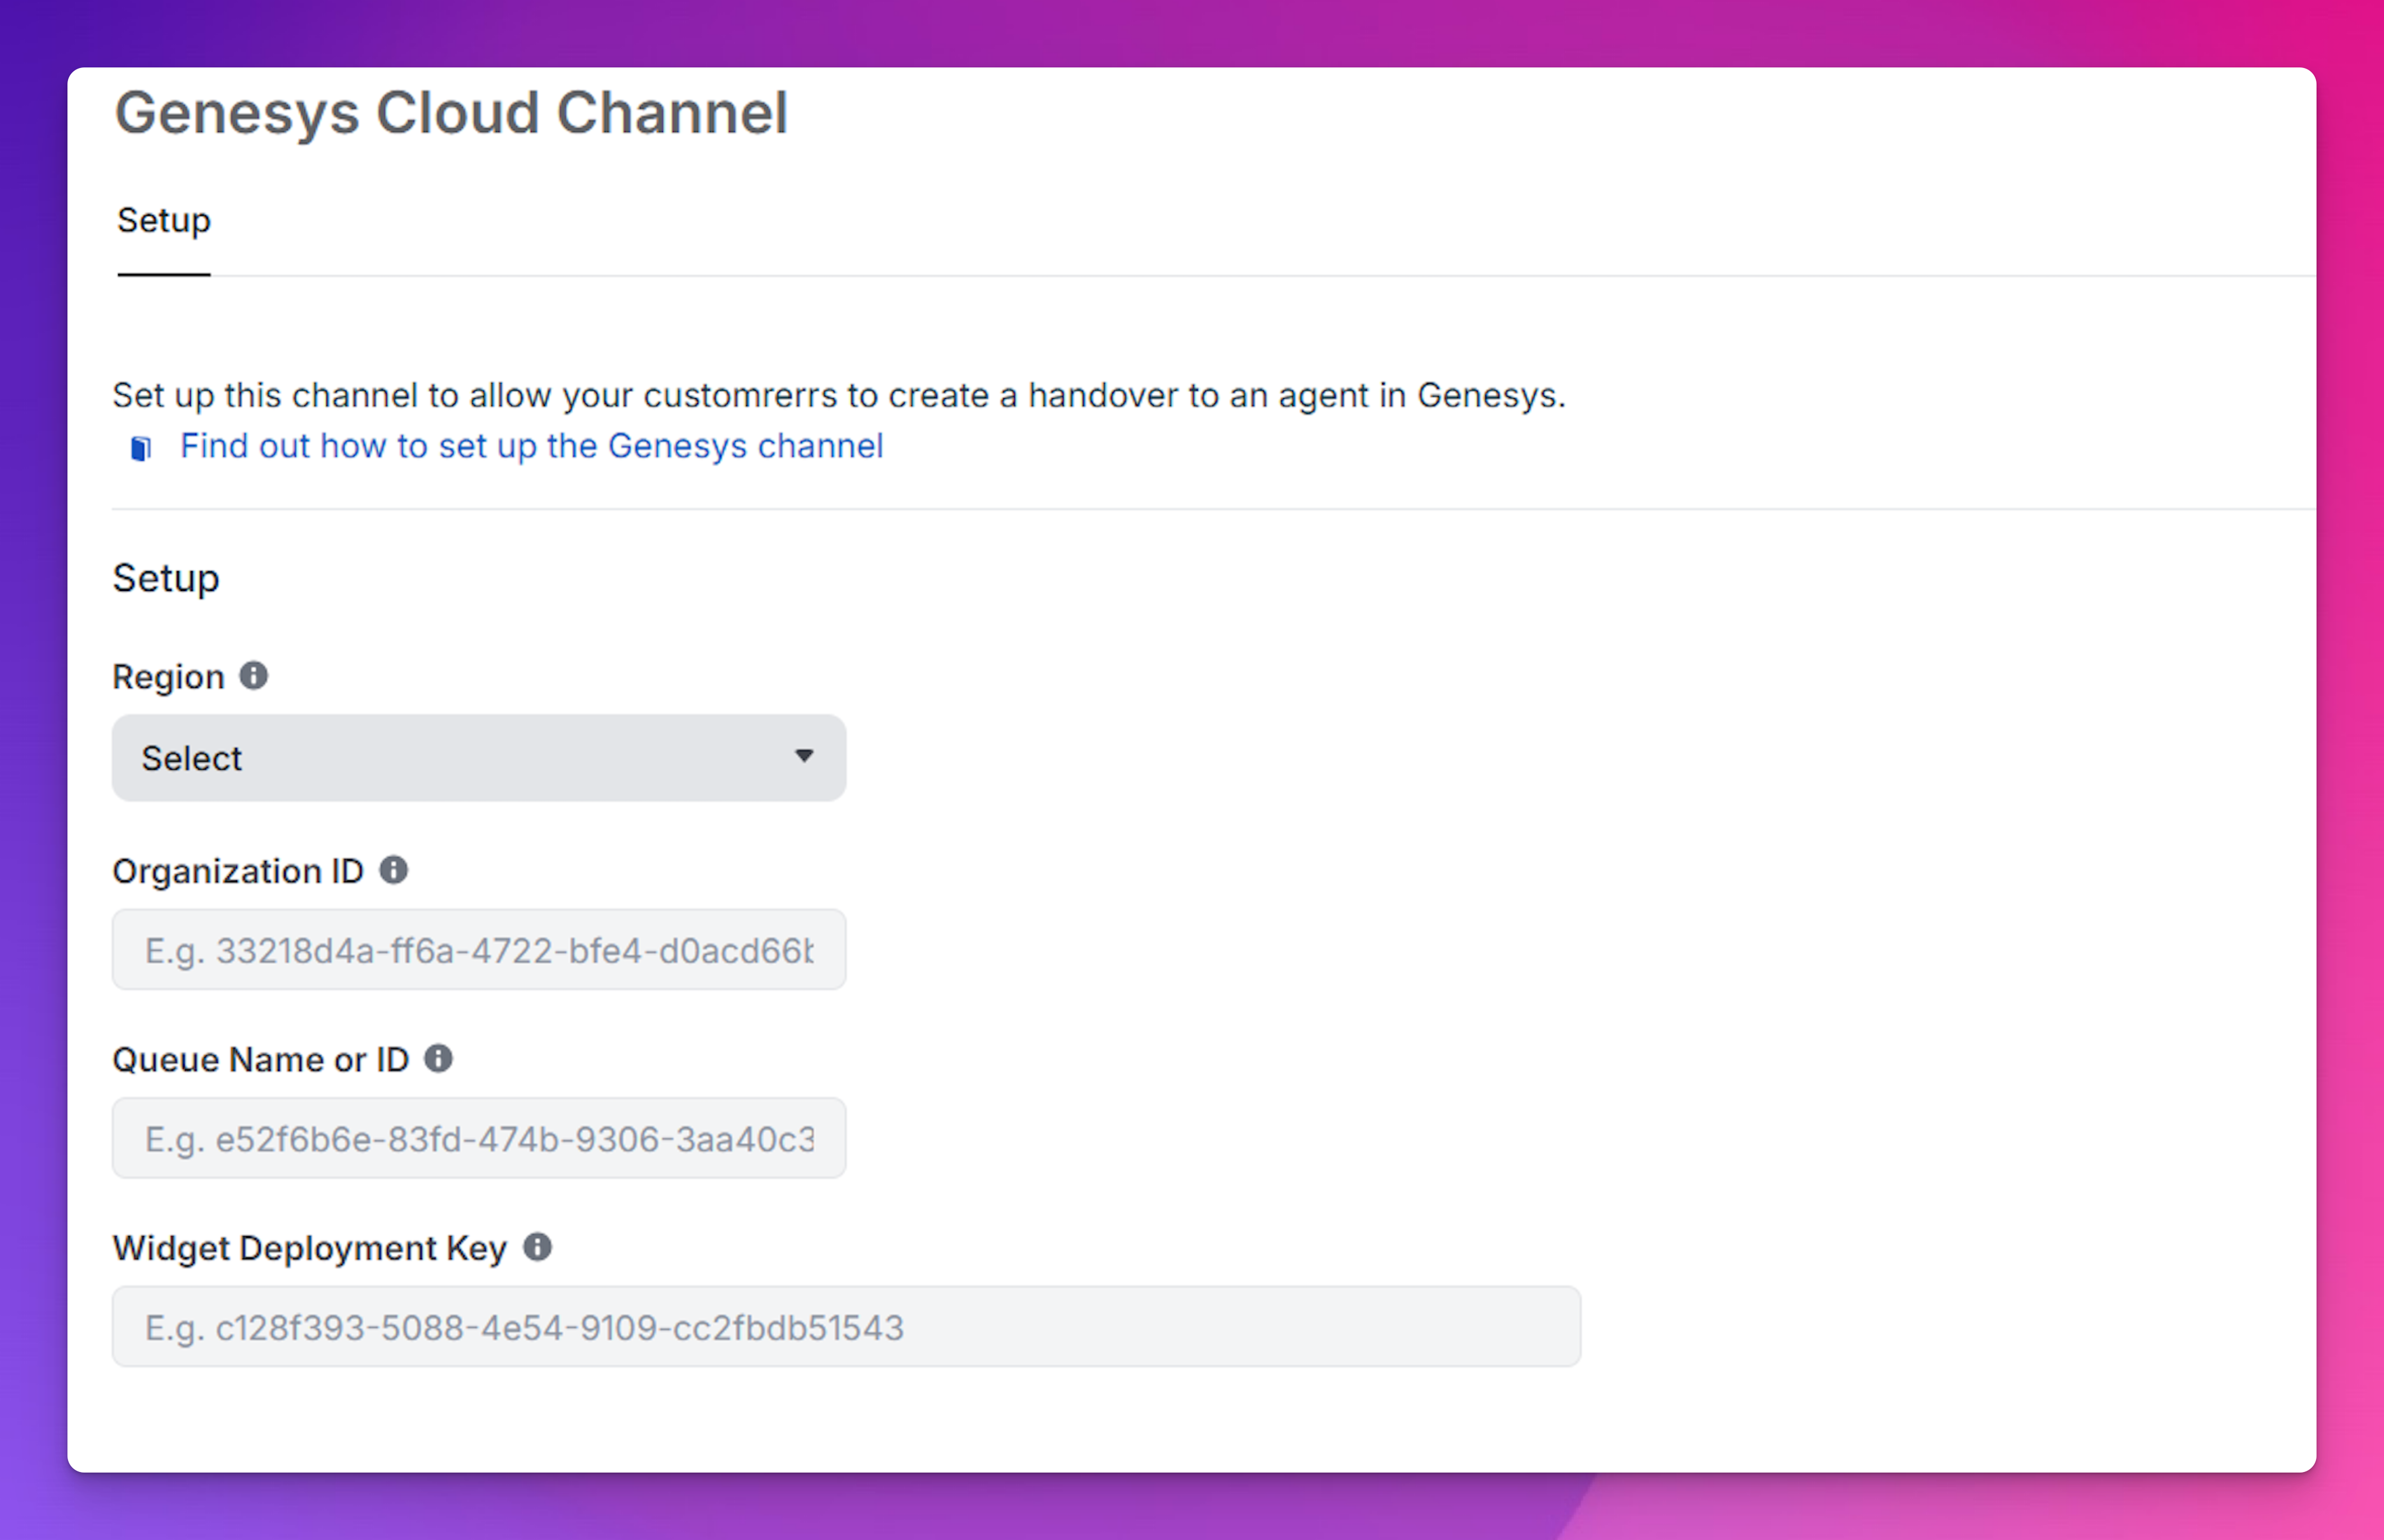Click the caret arrow in Region dropdown

803,756
